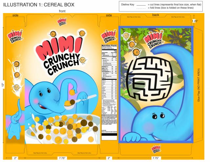This screenshot has height=162, width=210.
Task: Click the fold lines legend entry
Action: (x=165, y=8)
